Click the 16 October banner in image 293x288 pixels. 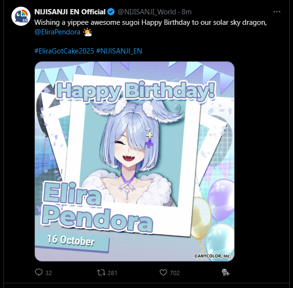click(72, 241)
